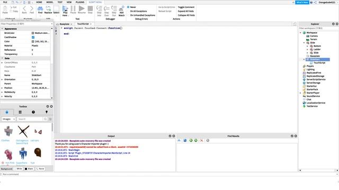Click Expand All Folds action
This screenshot has width=339, height=190.
coord(186,11)
